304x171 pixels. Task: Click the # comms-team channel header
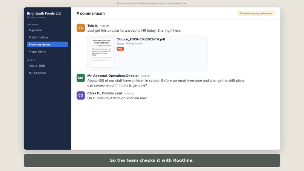click(91, 13)
